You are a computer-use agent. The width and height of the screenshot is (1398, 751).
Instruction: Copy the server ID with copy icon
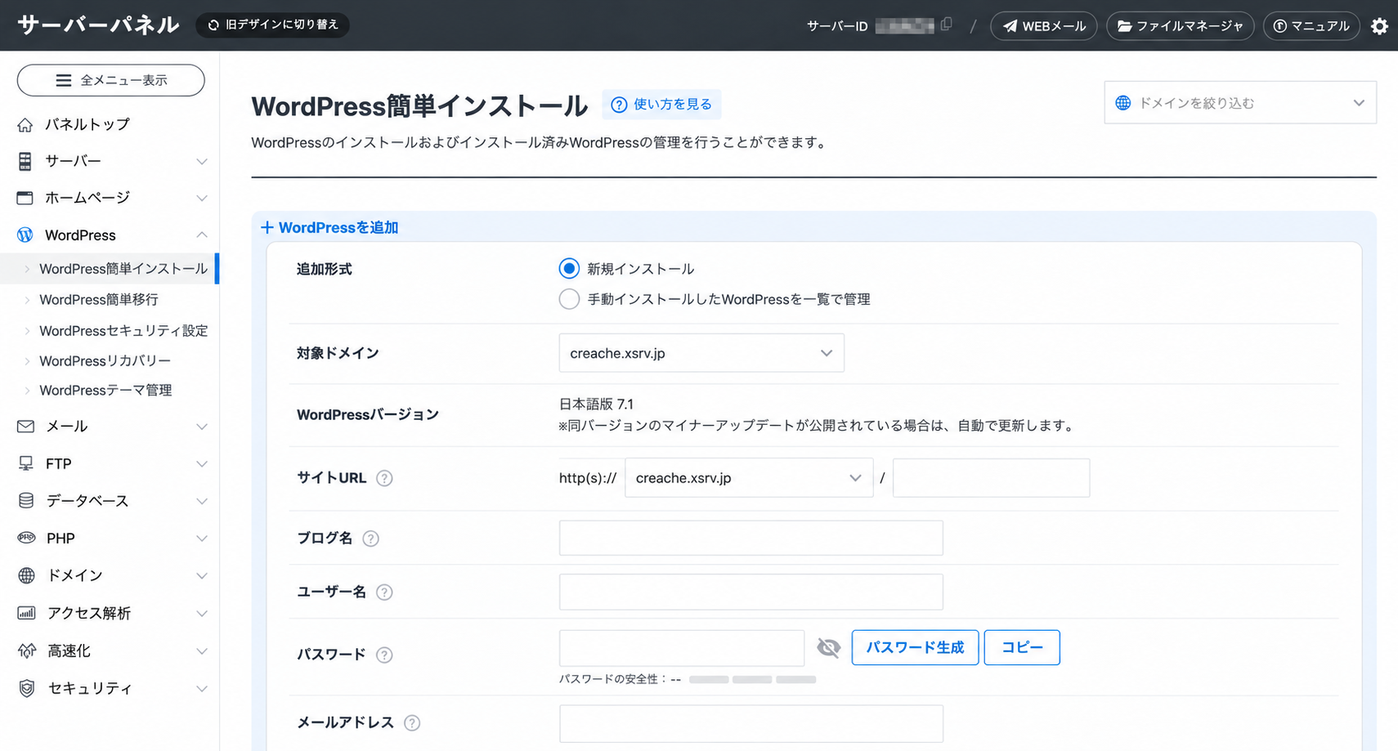click(946, 25)
